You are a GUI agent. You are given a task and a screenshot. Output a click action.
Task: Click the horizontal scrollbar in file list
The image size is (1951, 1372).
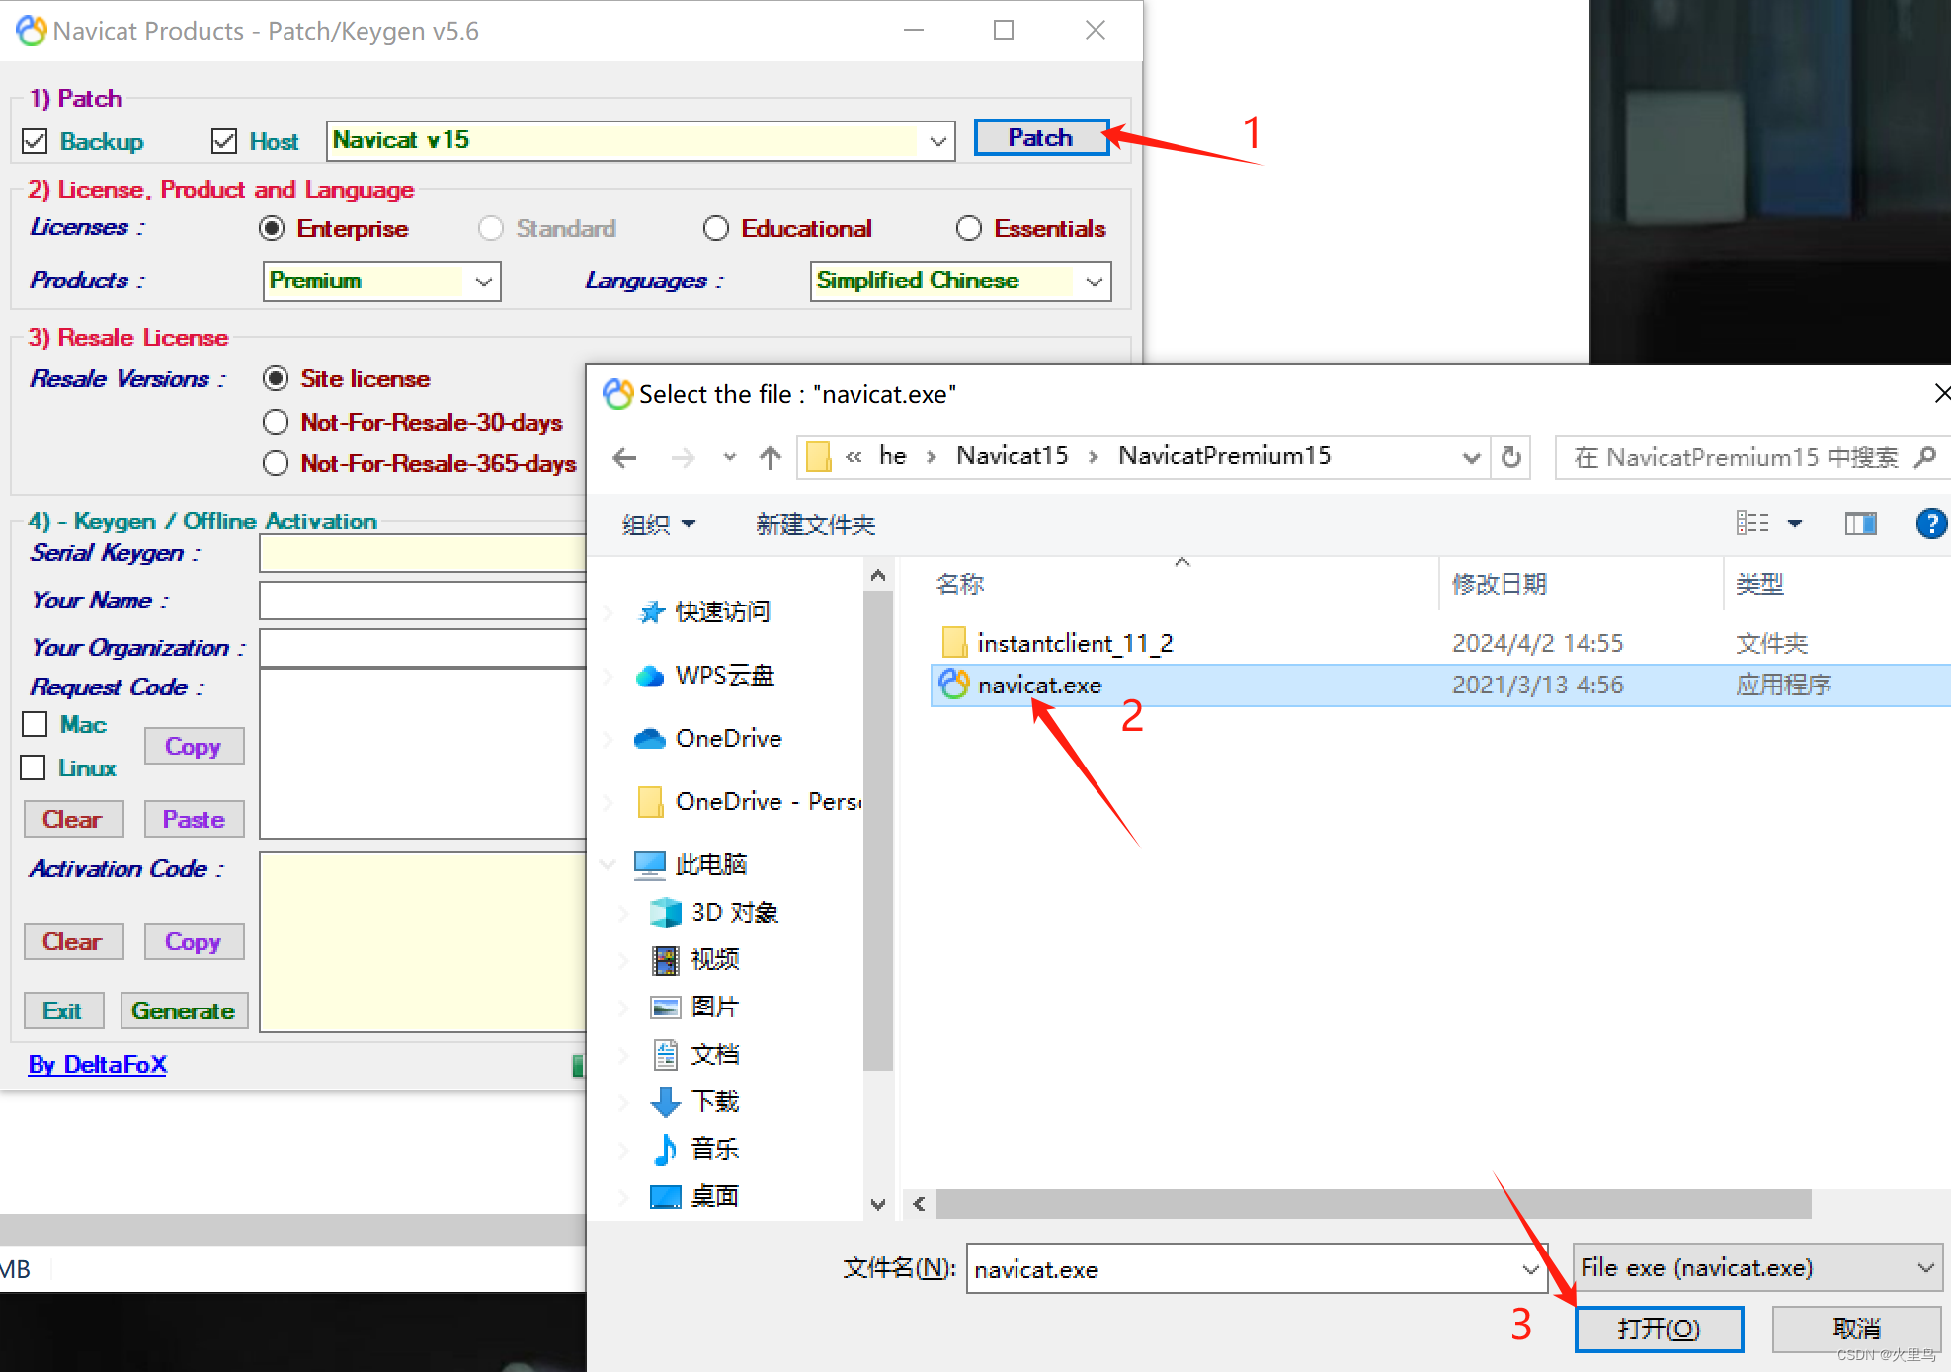coord(1374,1204)
